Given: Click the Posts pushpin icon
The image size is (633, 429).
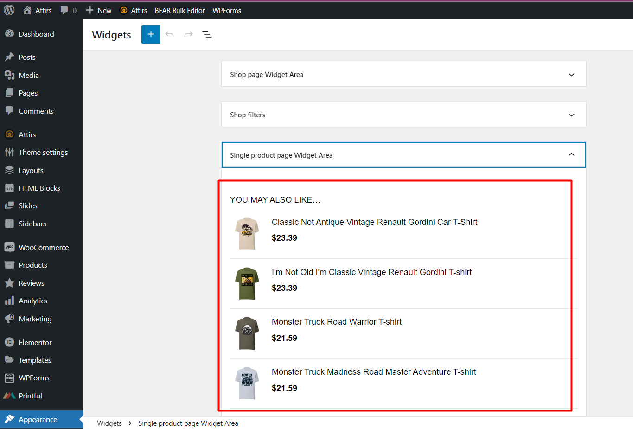Looking at the screenshot, I should (x=9, y=57).
